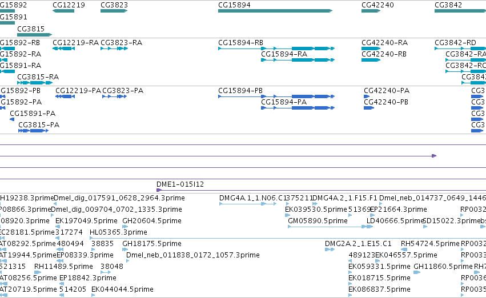The width and height of the screenshot is (486, 298).
Task: Click the EST labeled 38835
Action: coord(103,244)
